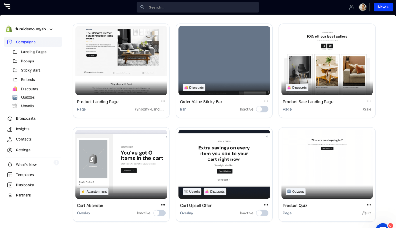This screenshot has width=396, height=228.
Task: Open the chat widget bubble
Action: coord(383,226)
